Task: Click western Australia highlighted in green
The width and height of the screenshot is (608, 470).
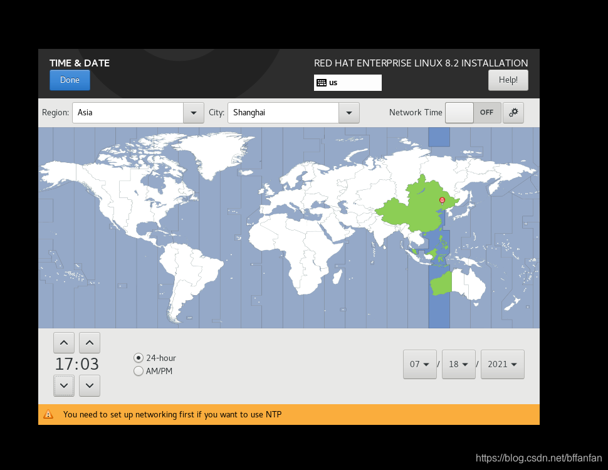Action: (441, 284)
